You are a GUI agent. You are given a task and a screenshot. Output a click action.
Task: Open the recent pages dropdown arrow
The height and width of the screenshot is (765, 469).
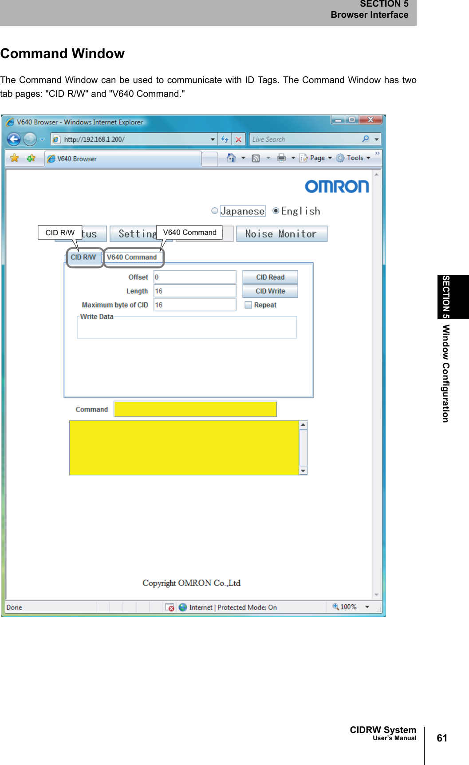tap(43, 139)
